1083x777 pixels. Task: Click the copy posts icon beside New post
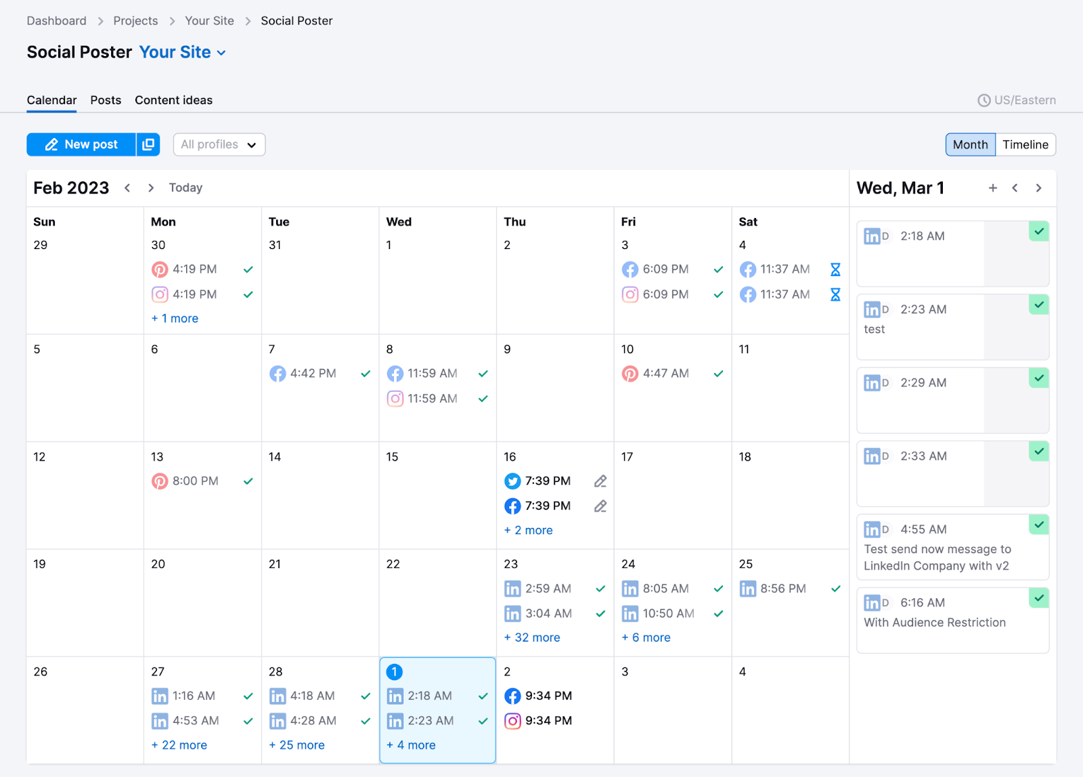click(x=148, y=144)
